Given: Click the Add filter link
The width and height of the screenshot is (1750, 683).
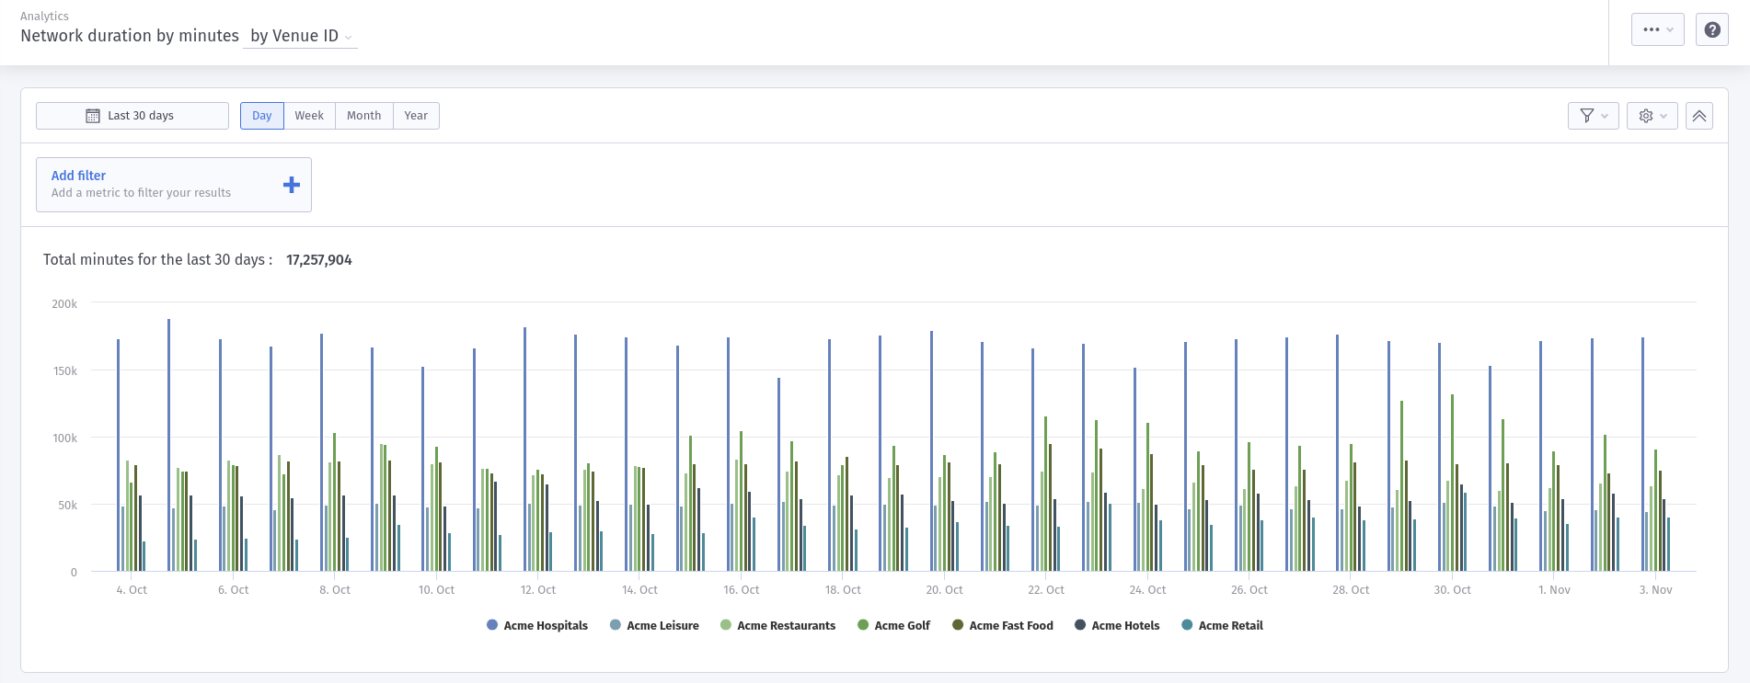Looking at the screenshot, I should tap(78, 176).
